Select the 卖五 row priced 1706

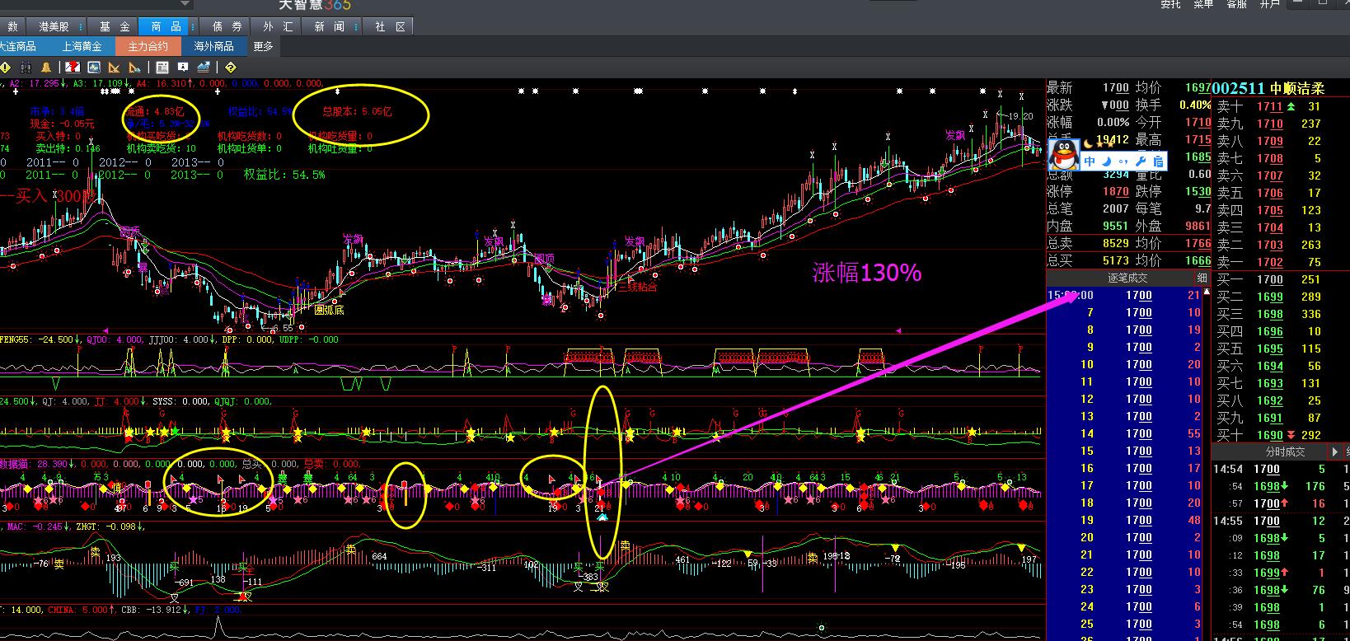point(1281,193)
